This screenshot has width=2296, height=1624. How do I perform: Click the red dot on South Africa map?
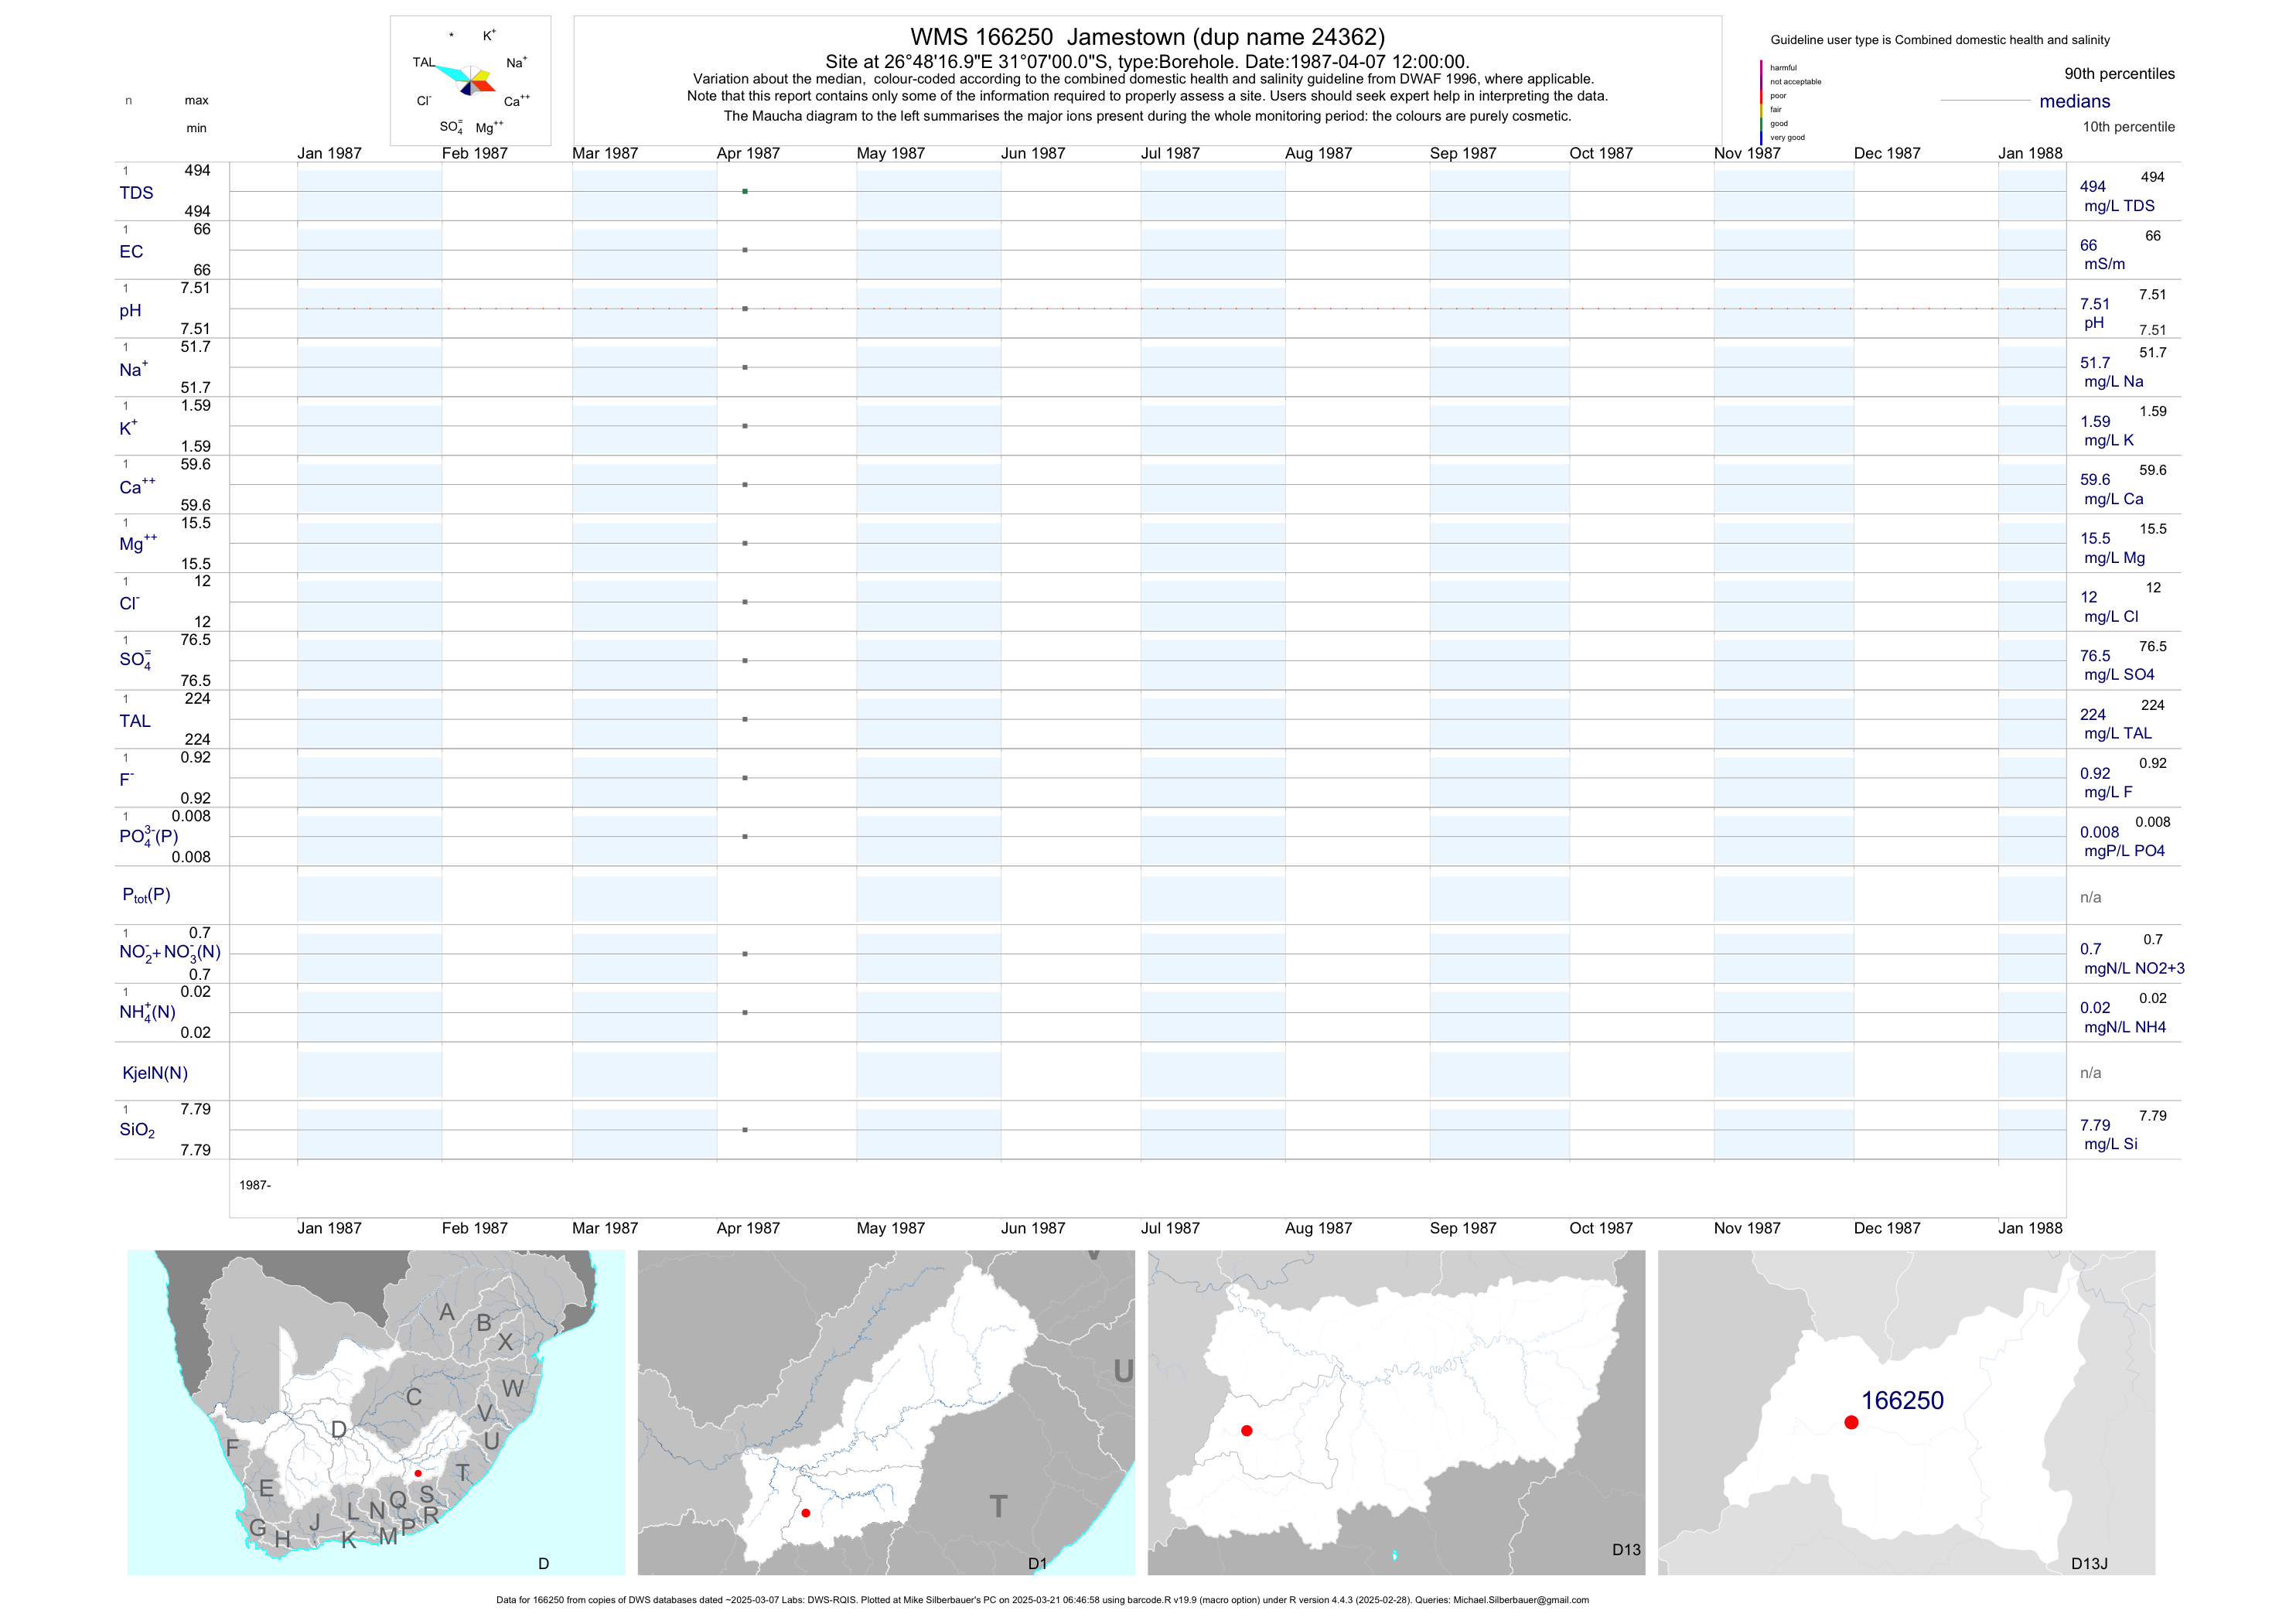click(418, 1473)
